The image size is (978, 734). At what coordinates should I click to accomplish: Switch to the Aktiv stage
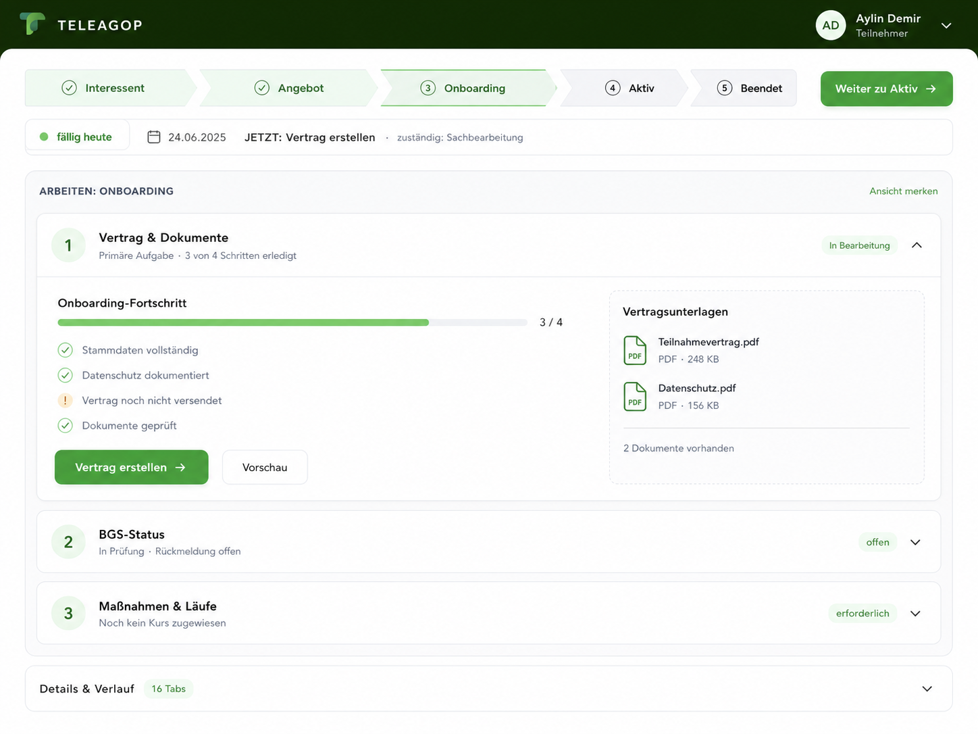pyautogui.click(x=623, y=88)
